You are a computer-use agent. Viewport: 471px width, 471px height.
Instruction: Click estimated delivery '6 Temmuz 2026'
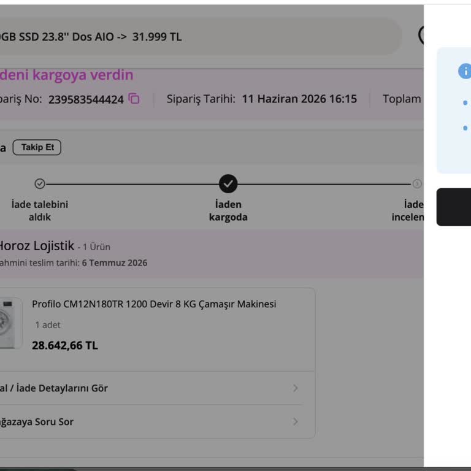[115, 263]
